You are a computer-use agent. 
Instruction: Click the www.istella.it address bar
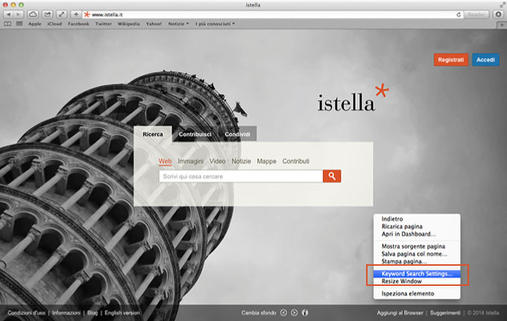[x=273, y=15]
